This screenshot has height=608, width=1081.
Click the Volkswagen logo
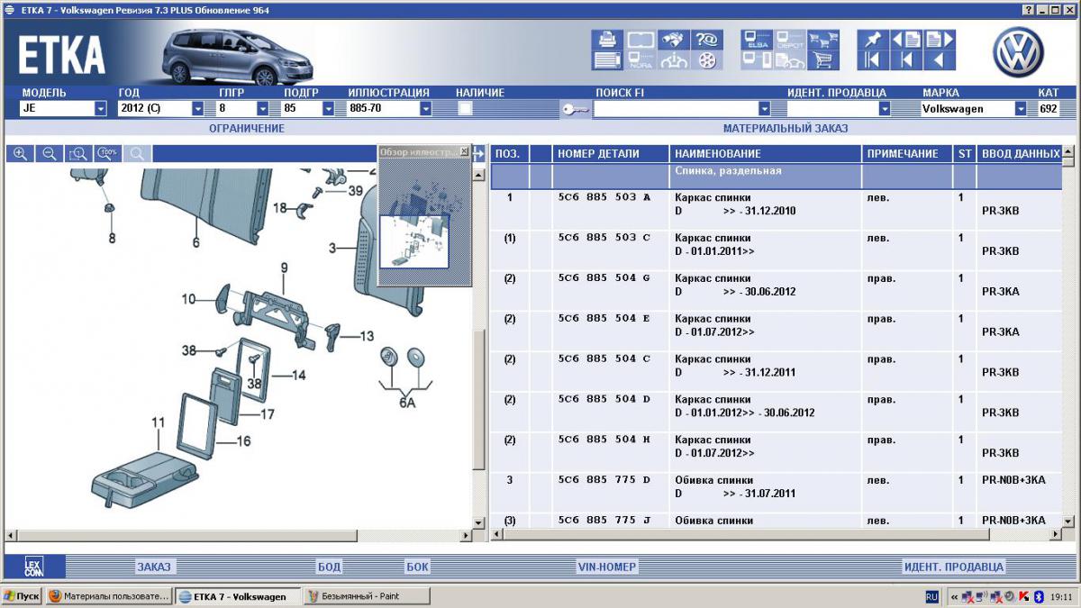pos(1018,50)
